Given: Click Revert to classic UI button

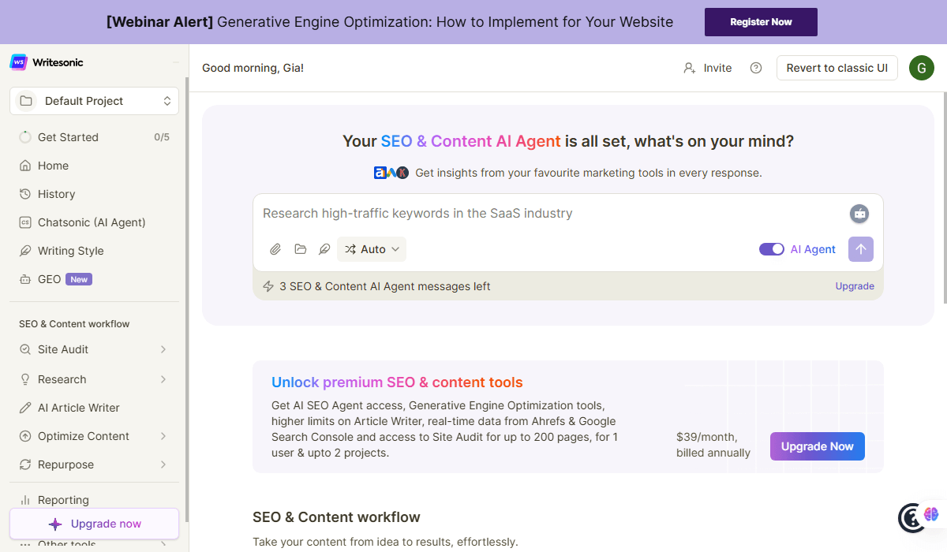Looking at the screenshot, I should pos(837,68).
